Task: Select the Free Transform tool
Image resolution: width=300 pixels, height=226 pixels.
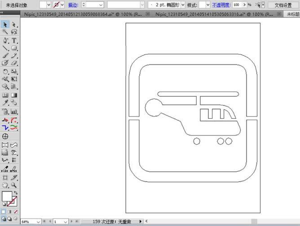Action: point(14,79)
